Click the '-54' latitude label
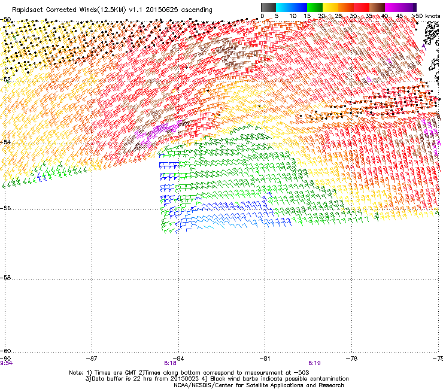The image size is (443, 389). pos(5,142)
